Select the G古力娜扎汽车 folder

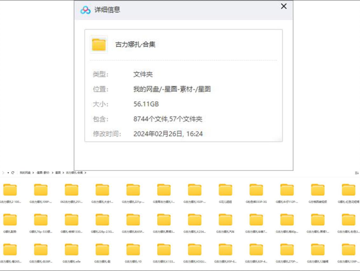(x=225, y=223)
